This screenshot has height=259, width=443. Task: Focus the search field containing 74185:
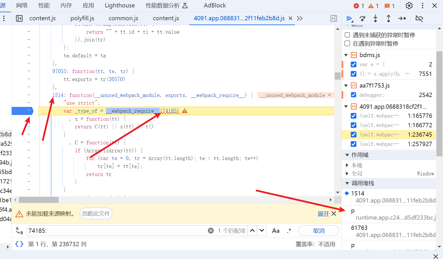point(117,230)
